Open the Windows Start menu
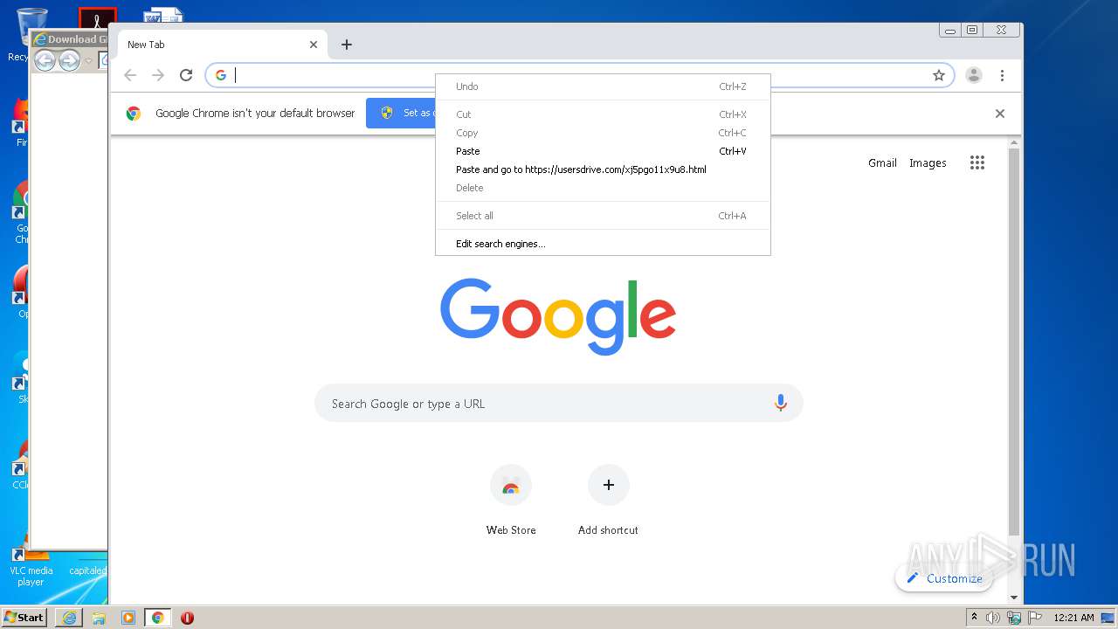This screenshot has height=629, width=1118. tap(24, 617)
